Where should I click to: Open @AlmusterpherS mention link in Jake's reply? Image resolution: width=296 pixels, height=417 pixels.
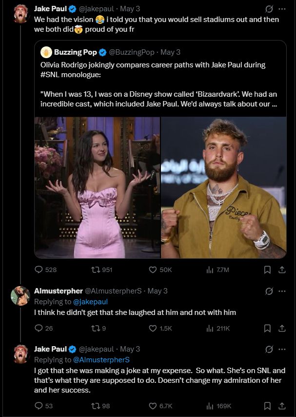[101, 360]
